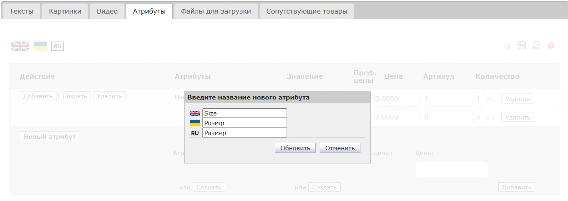Go to the Видео tab

(107, 11)
